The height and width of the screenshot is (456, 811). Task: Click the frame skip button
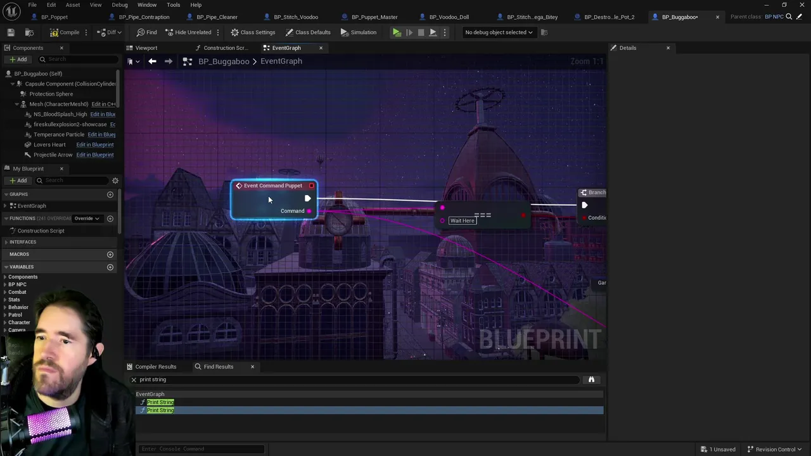409,32
